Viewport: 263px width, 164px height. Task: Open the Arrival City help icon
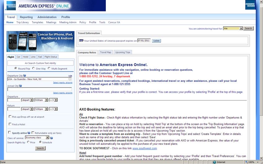[20, 86]
